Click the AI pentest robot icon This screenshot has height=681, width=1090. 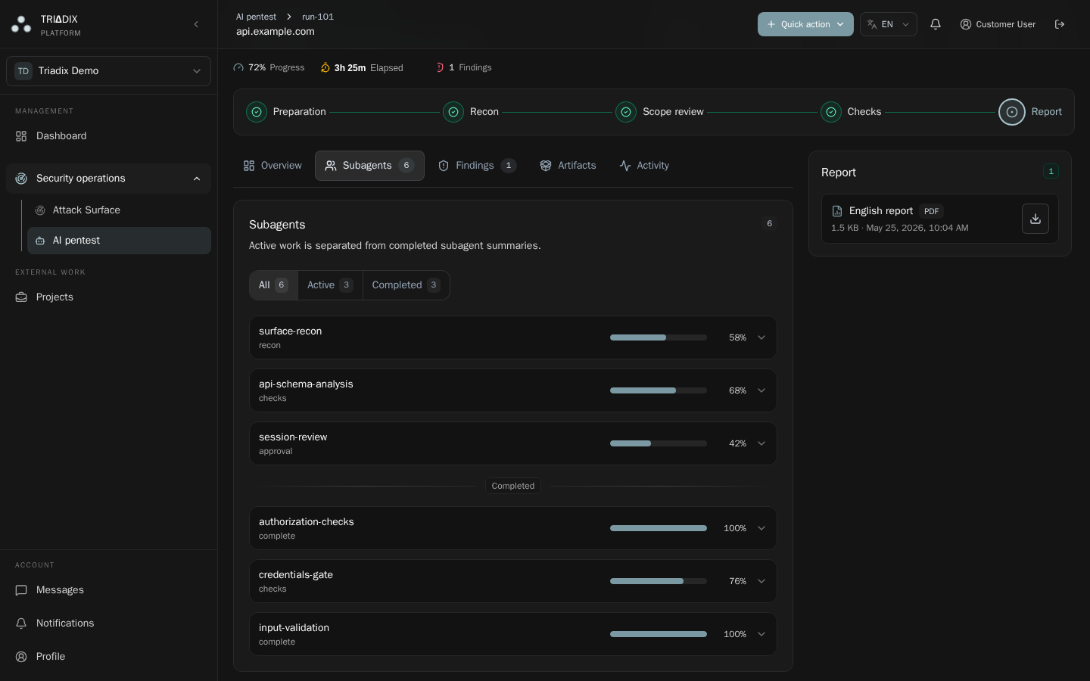coord(40,241)
